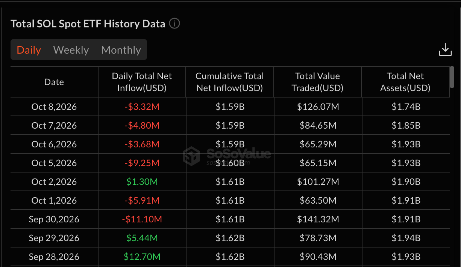The height and width of the screenshot is (267, 461).
Task: Click the $90.43M value traded cell
Action: pyautogui.click(x=318, y=257)
